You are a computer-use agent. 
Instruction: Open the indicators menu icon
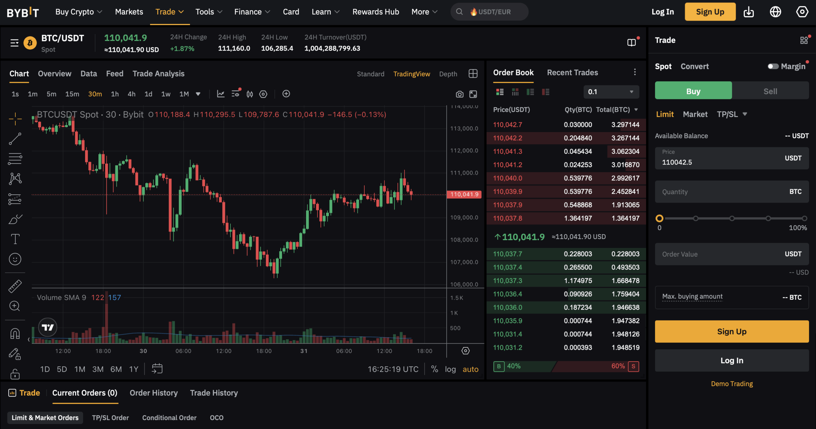coord(236,94)
